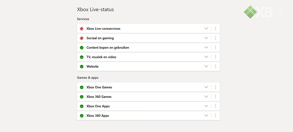Viewport: 293px width, 132px height.
Task: Click the green check icon for Content kopen en gebruiken
Action: [x=82, y=48]
